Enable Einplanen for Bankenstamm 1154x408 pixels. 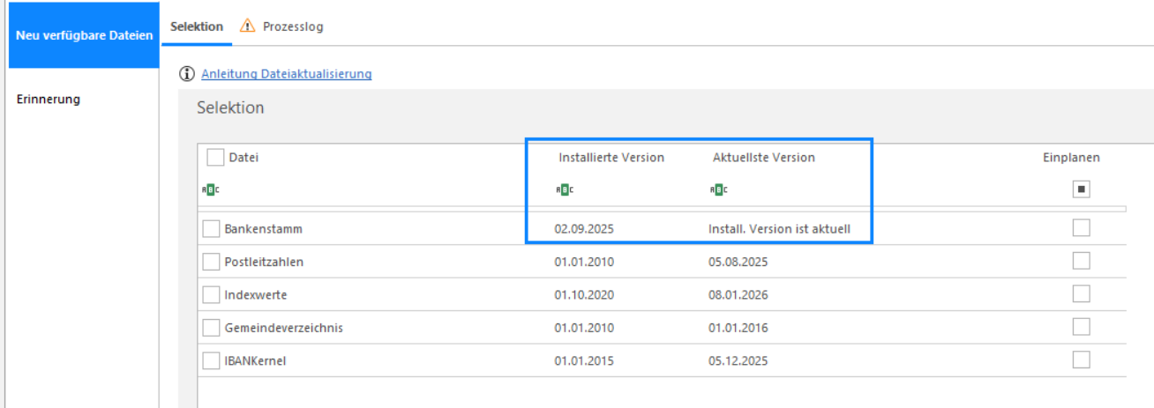[x=1082, y=228]
